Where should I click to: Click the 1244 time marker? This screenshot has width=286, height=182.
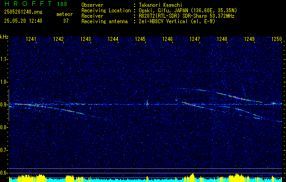pos(113,39)
